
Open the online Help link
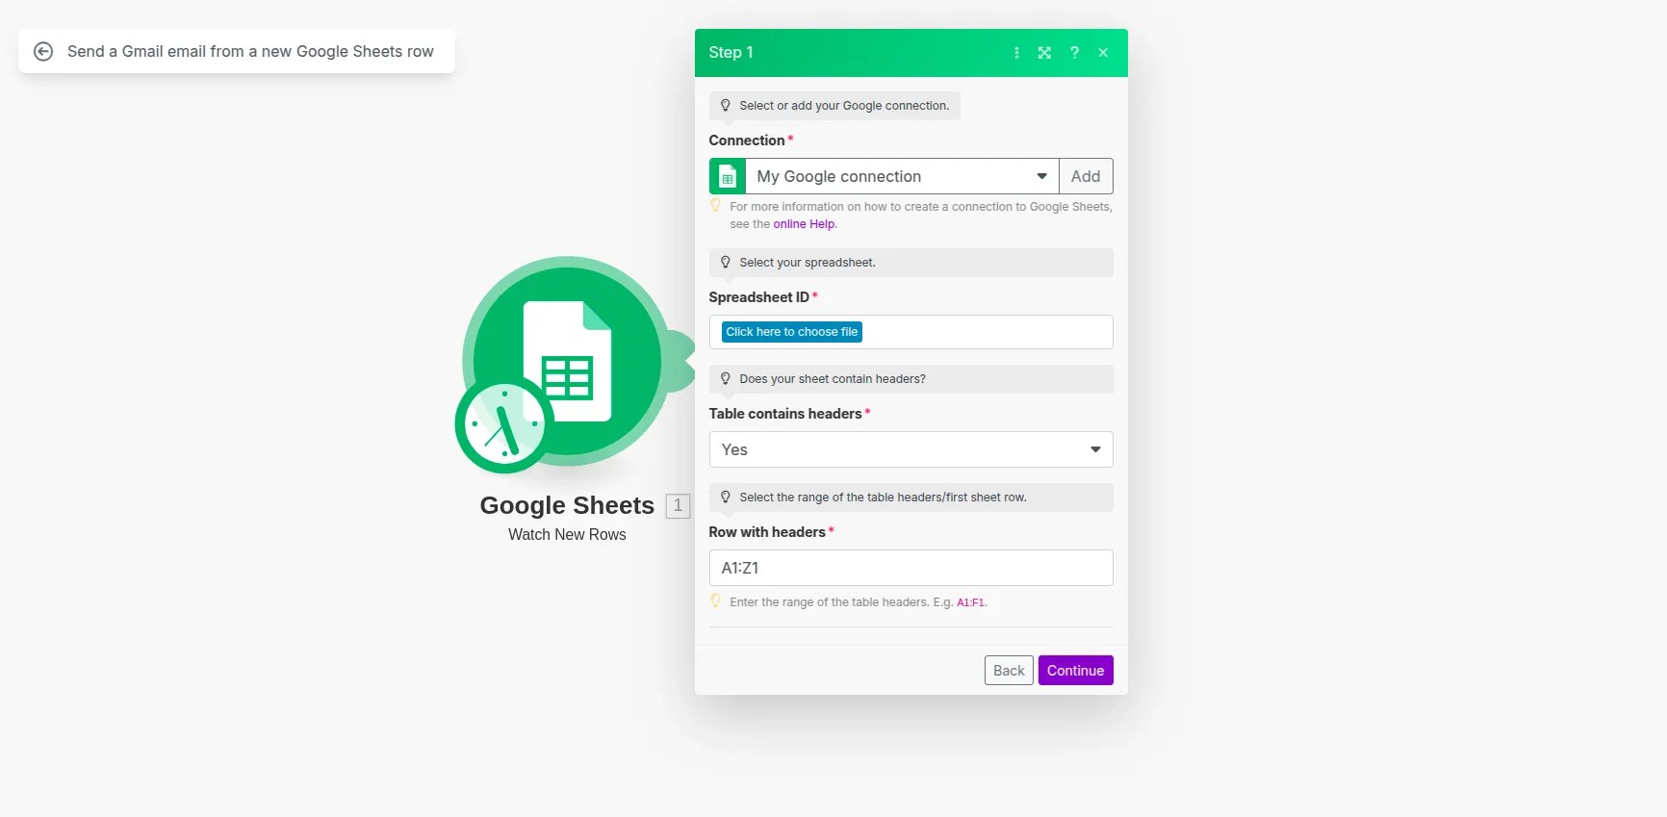(x=804, y=224)
